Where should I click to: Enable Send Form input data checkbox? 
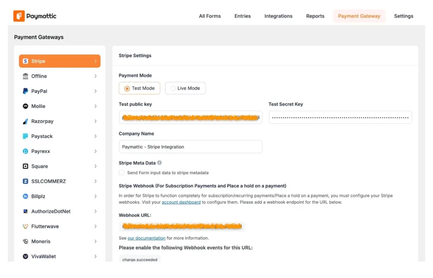[122, 172]
